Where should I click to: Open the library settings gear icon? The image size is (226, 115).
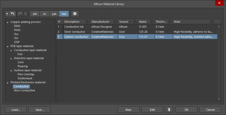point(75,14)
